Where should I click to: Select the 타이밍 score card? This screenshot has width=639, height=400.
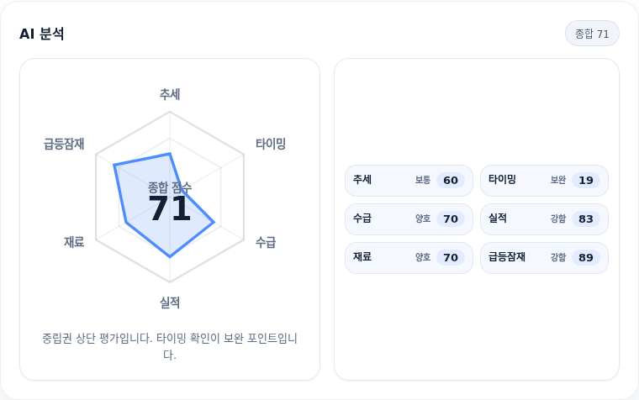tap(544, 181)
